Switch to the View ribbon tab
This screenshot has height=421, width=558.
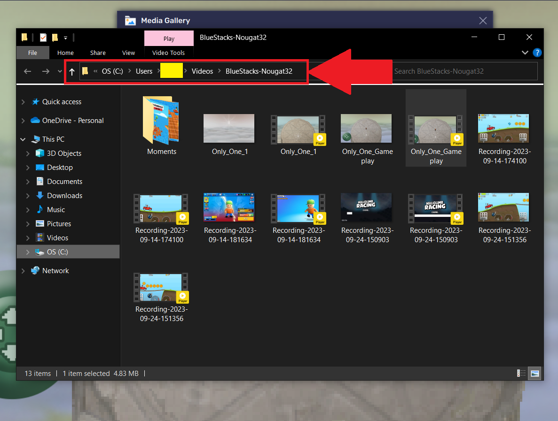(128, 53)
